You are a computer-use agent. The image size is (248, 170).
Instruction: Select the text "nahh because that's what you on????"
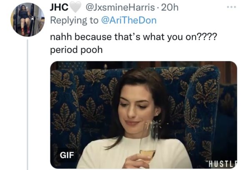click(x=133, y=37)
